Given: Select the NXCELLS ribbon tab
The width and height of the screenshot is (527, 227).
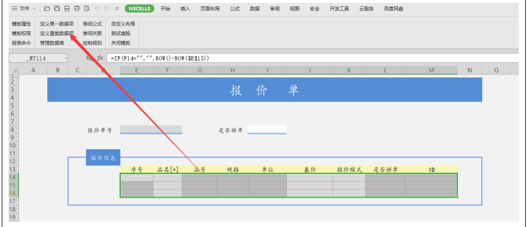Looking at the screenshot, I should (x=139, y=9).
